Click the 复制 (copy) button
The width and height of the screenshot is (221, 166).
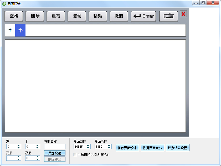[77, 16]
